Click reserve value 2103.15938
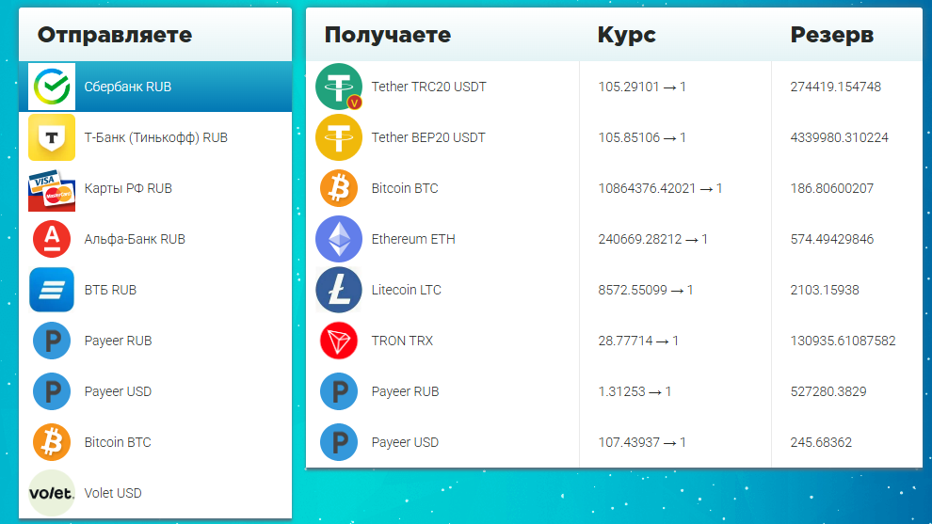Viewport: 932px width, 524px height. click(825, 290)
